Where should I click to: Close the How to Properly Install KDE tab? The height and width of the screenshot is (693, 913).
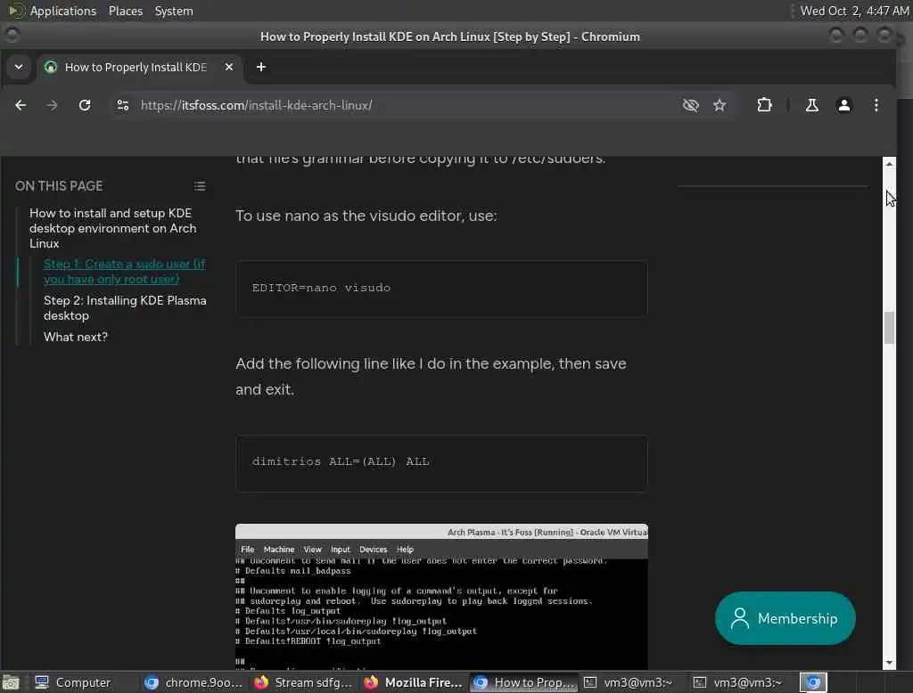point(229,67)
